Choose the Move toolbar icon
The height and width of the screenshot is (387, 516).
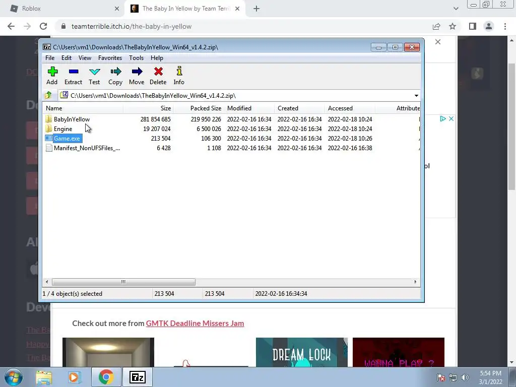(137, 72)
